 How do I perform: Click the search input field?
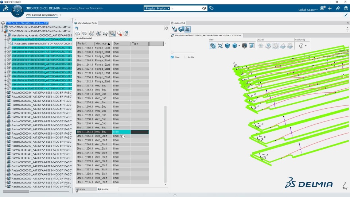186,8
